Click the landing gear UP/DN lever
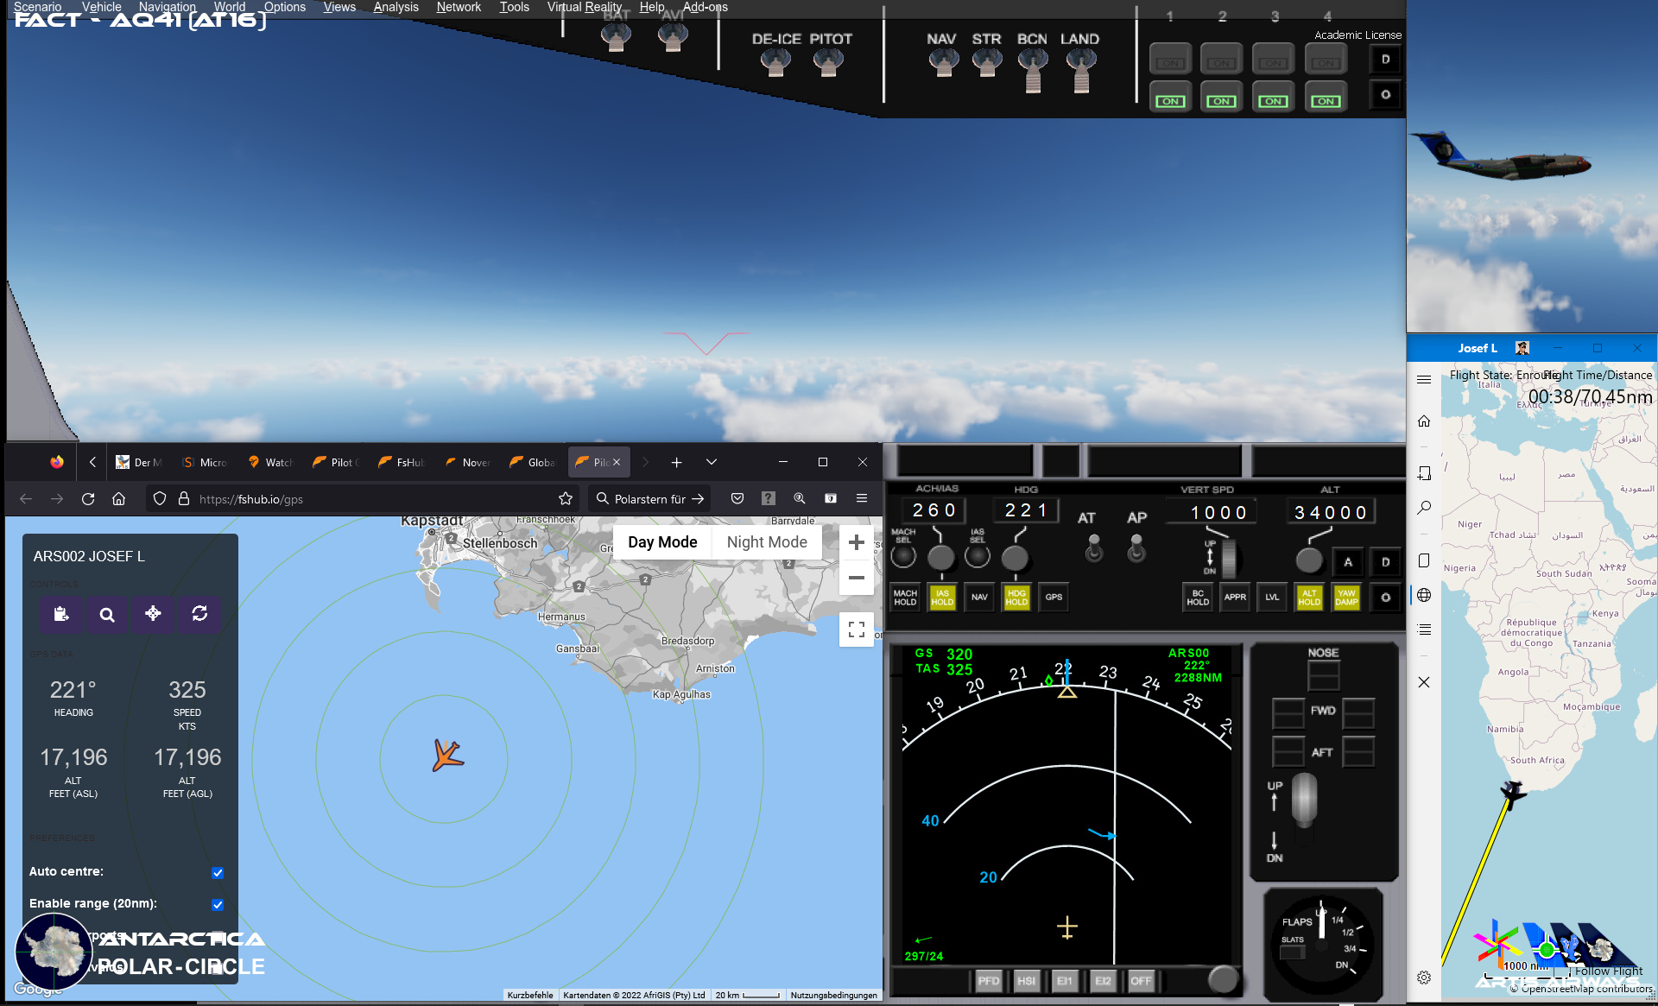Viewport: 1658px width, 1006px height. 1304,800
